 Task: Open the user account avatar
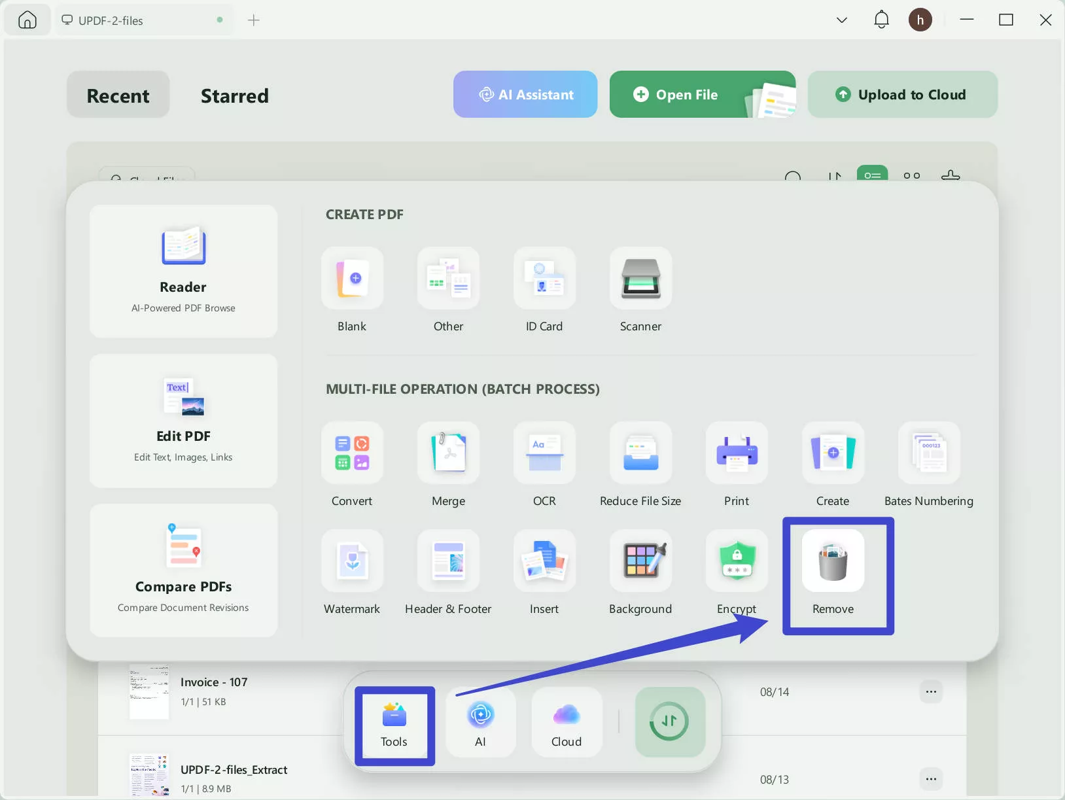920,20
